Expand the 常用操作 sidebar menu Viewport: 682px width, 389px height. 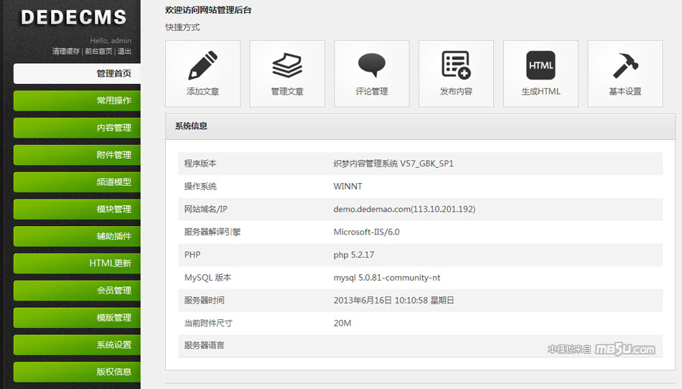pyautogui.click(x=78, y=100)
